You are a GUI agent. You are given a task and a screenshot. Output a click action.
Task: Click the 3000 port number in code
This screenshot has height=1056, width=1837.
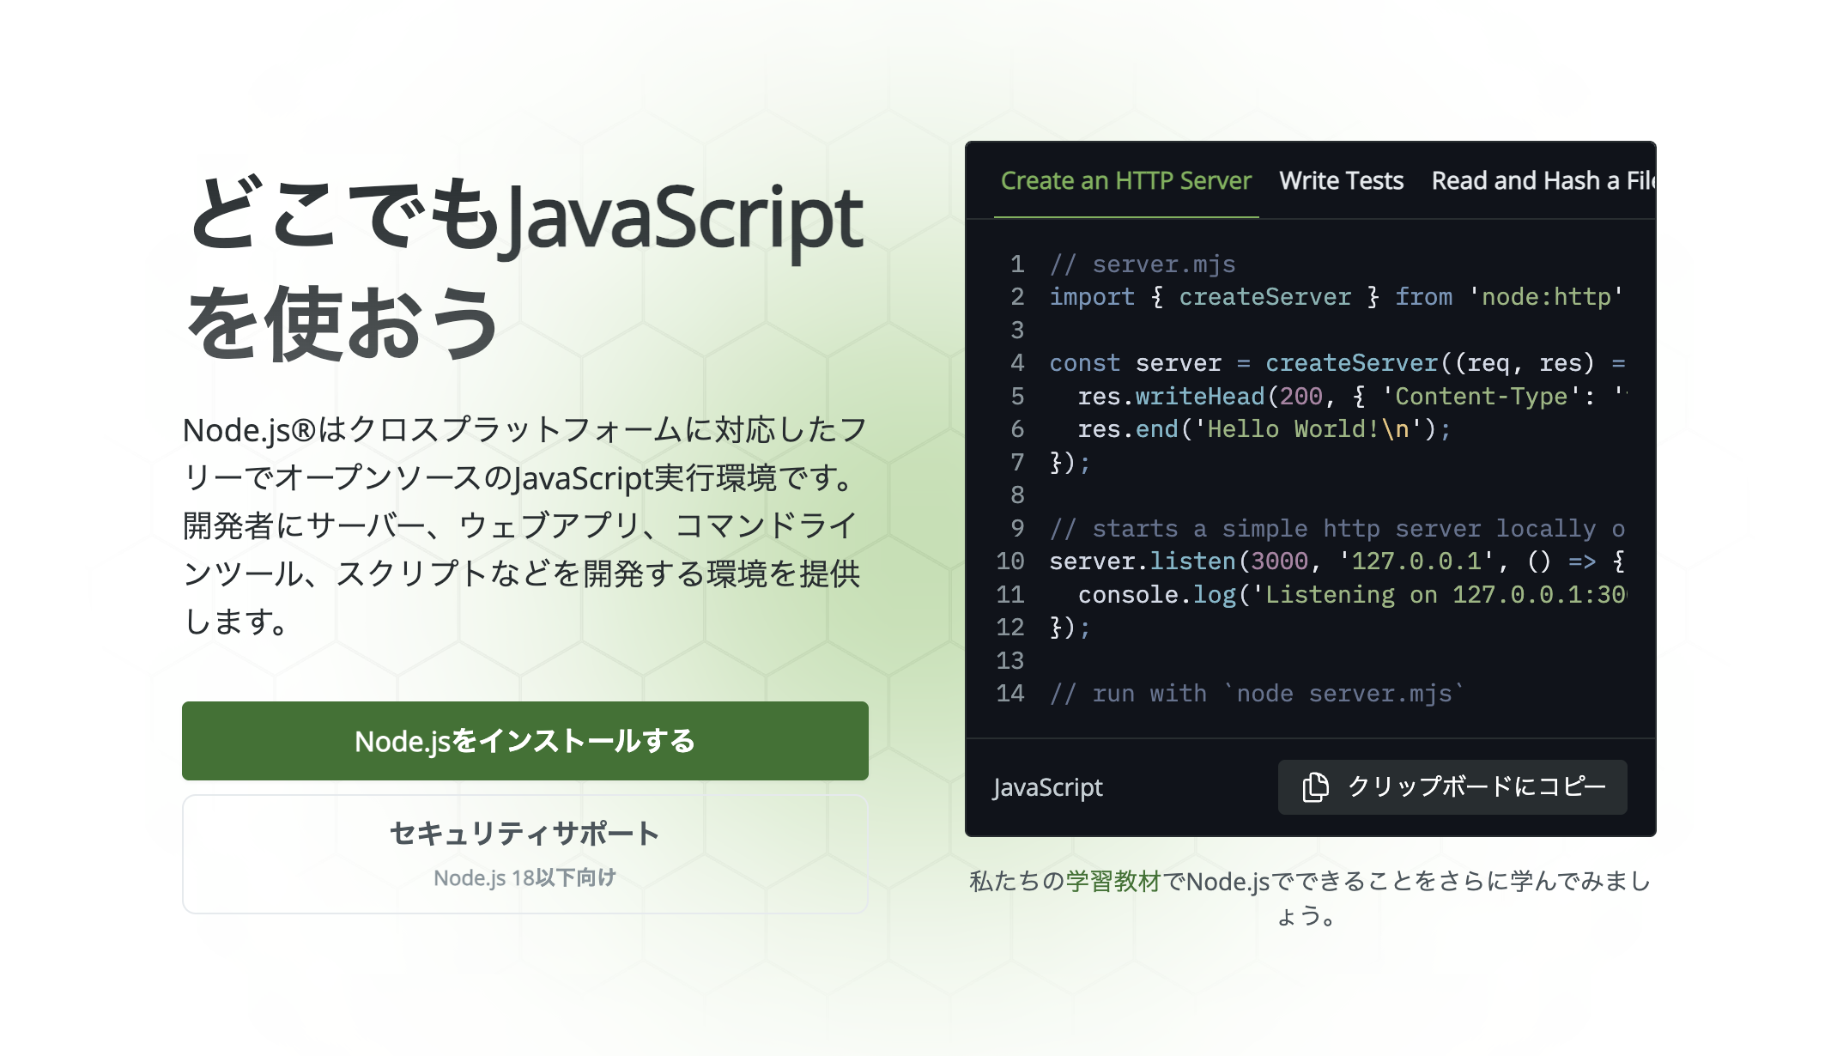(x=1279, y=561)
